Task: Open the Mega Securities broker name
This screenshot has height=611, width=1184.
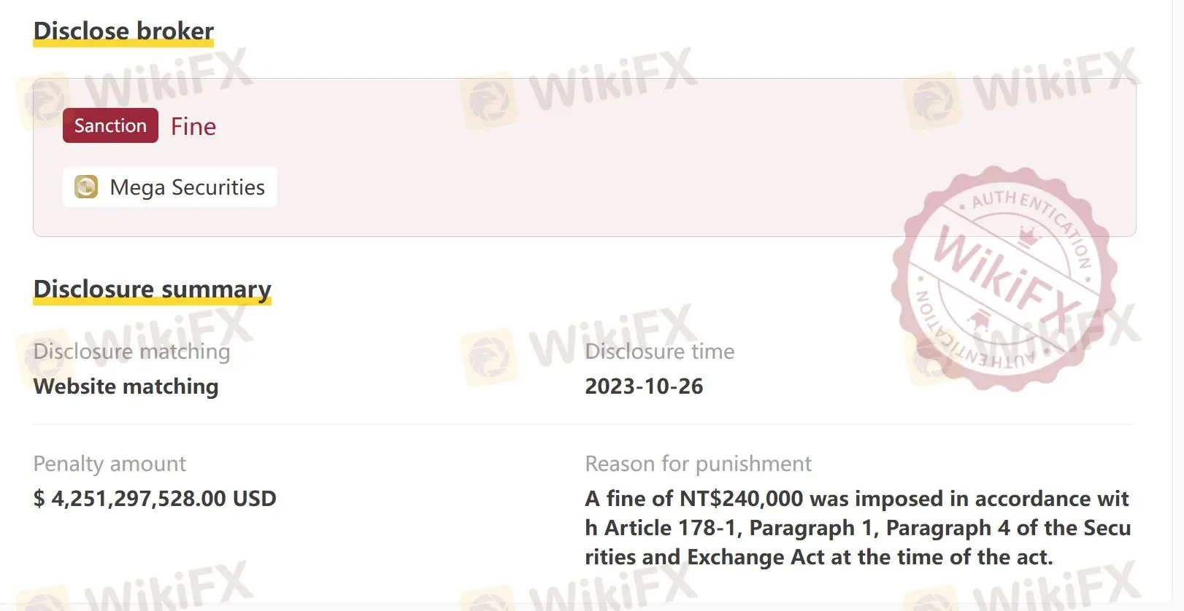Action: click(x=187, y=187)
